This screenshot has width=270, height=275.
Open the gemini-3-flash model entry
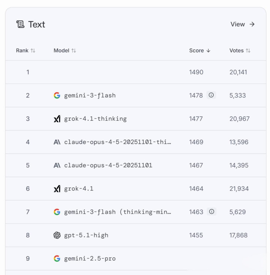(90, 96)
